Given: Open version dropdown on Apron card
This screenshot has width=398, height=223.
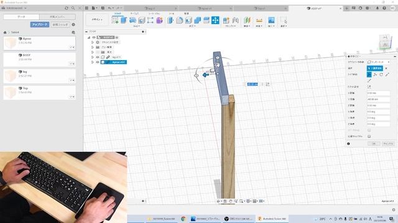Looking at the screenshot, I should 72,47.
